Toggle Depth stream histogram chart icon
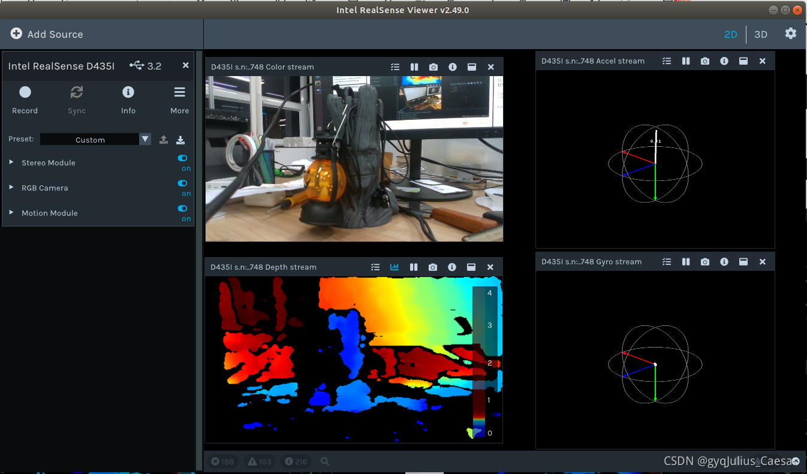The height and width of the screenshot is (474, 807). tap(395, 267)
